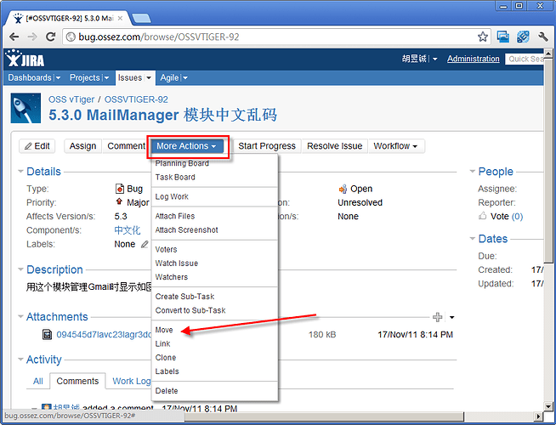Open the Administration link
Image resolution: width=556 pixels, height=425 pixels.
(x=473, y=59)
